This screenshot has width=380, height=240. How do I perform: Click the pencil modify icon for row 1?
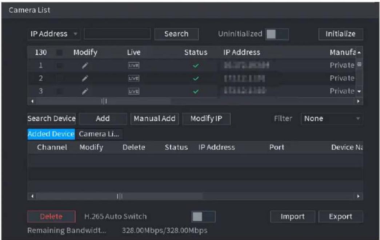coord(85,66)
